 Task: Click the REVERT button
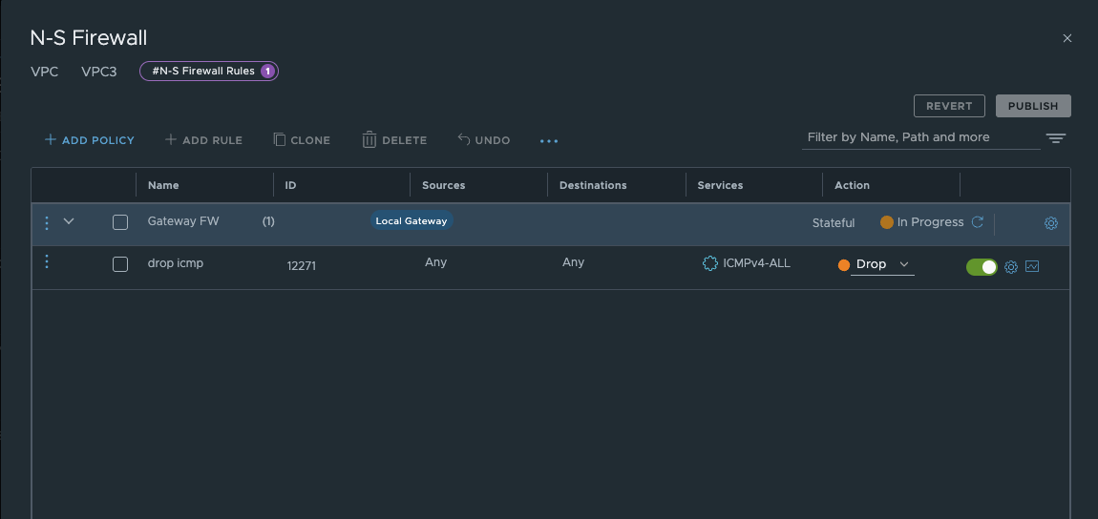click(x=950, y=106)
